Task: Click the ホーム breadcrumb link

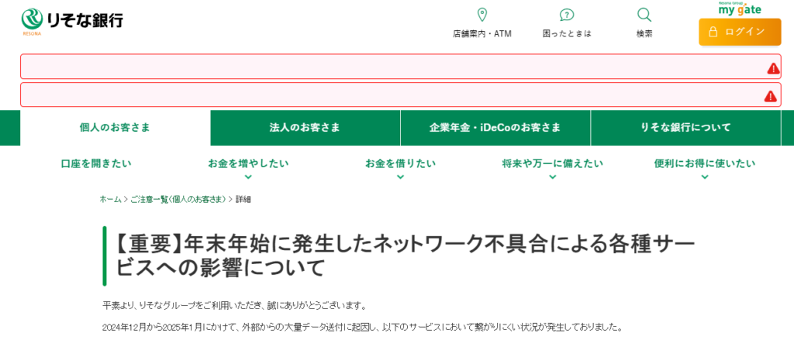Action: point(110,200)
